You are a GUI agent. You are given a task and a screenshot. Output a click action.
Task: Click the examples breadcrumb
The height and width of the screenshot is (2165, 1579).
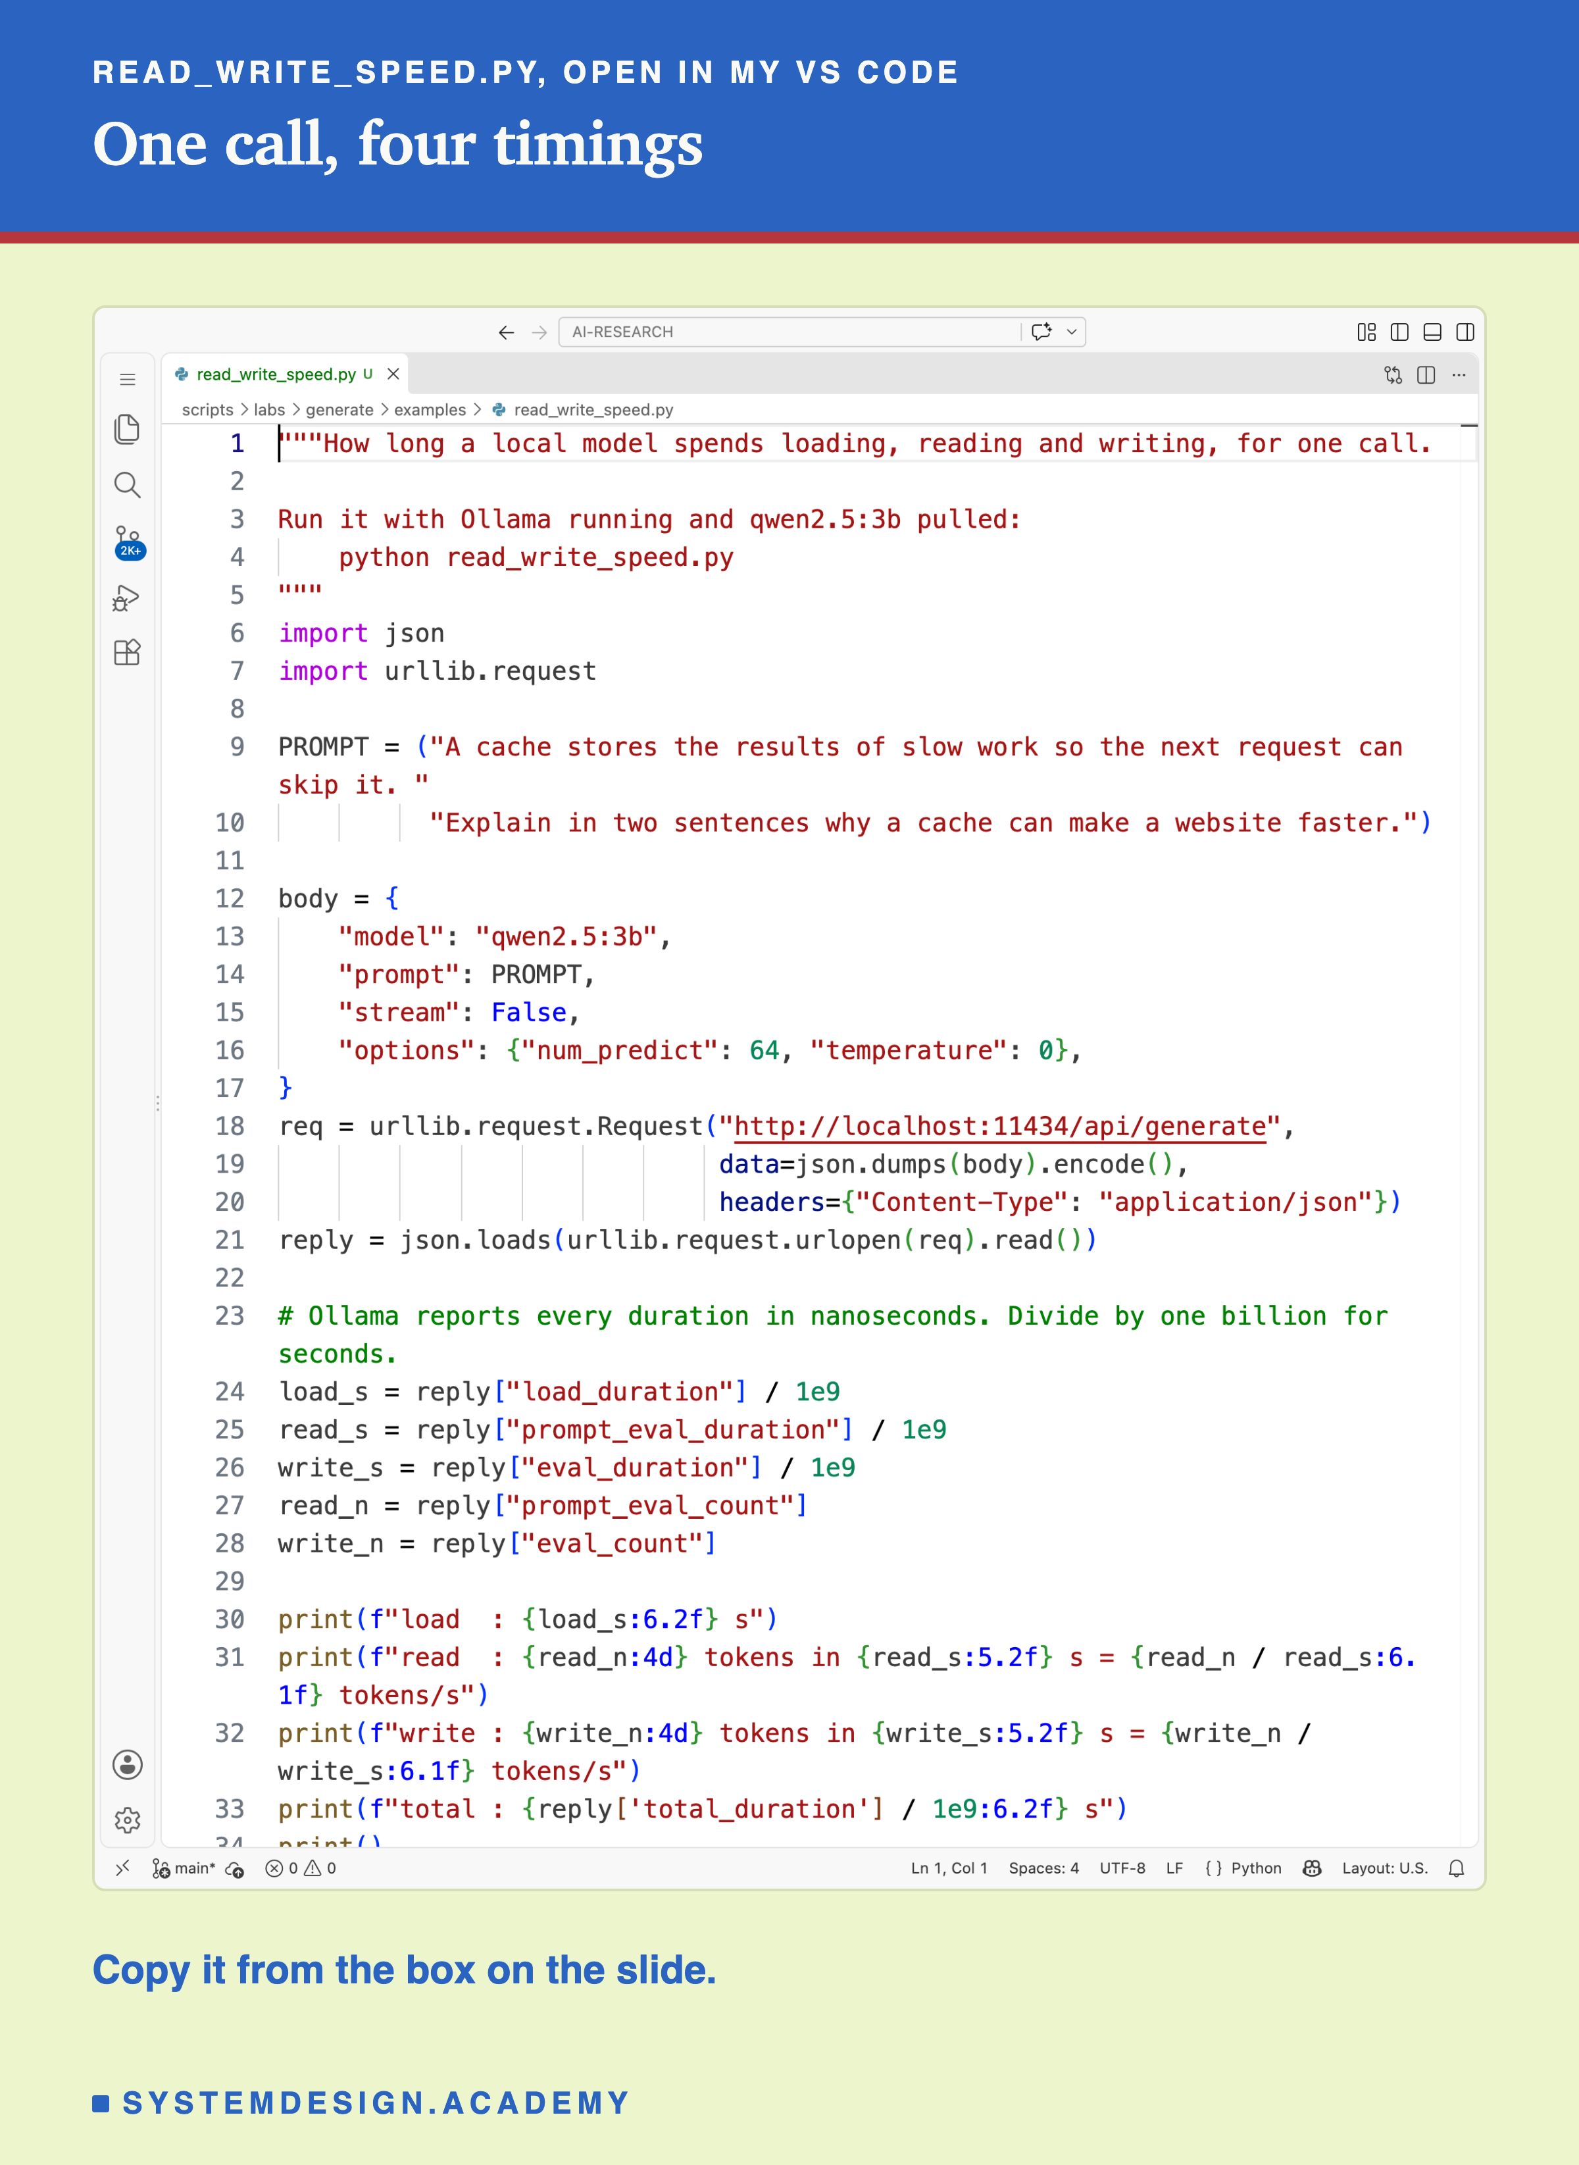[x=430, y=410]
